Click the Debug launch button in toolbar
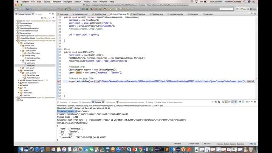 83,9
